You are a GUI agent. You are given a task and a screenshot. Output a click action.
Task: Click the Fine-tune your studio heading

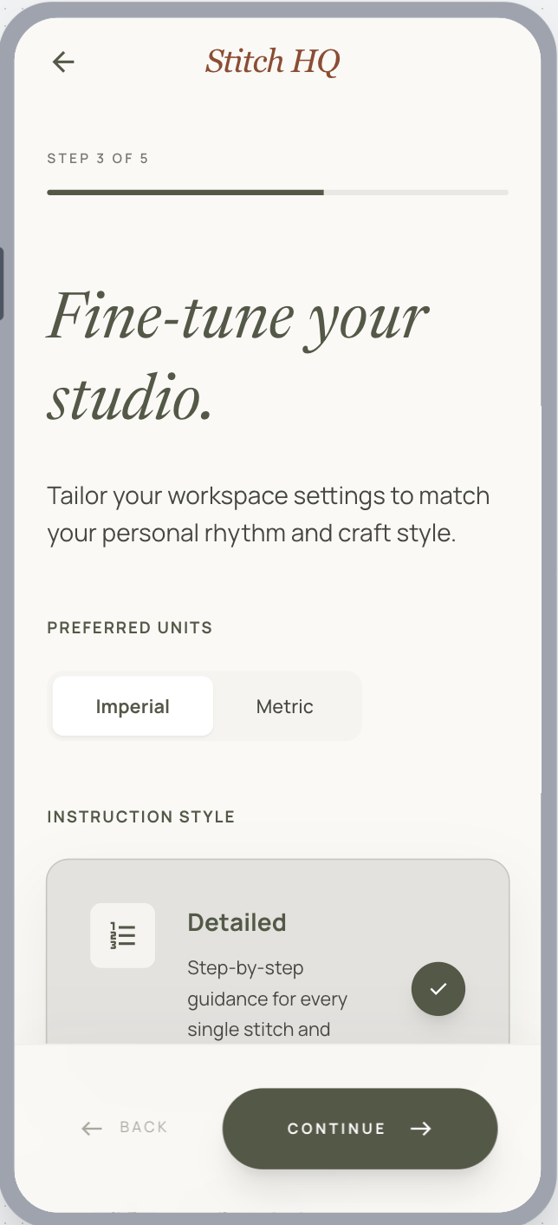pyautogui.click(x=237, y=357)
